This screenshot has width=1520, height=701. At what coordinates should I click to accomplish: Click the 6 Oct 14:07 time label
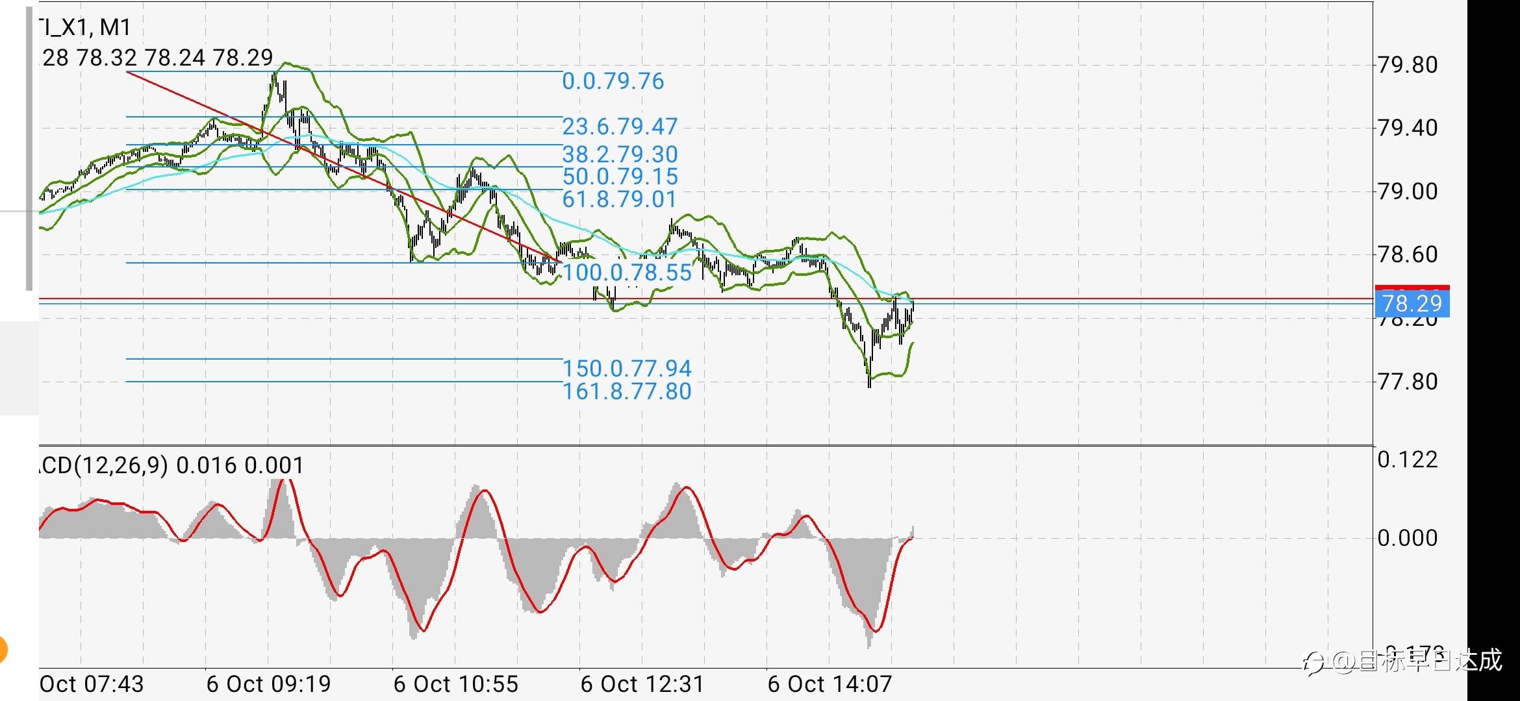830,684
